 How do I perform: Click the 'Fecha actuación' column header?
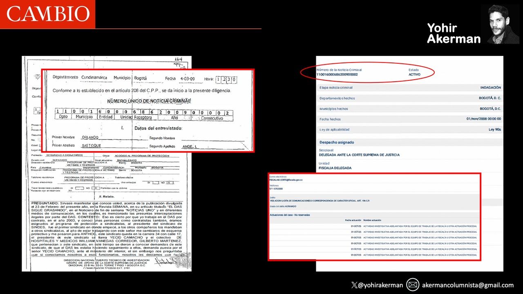[x=353, y=220]
